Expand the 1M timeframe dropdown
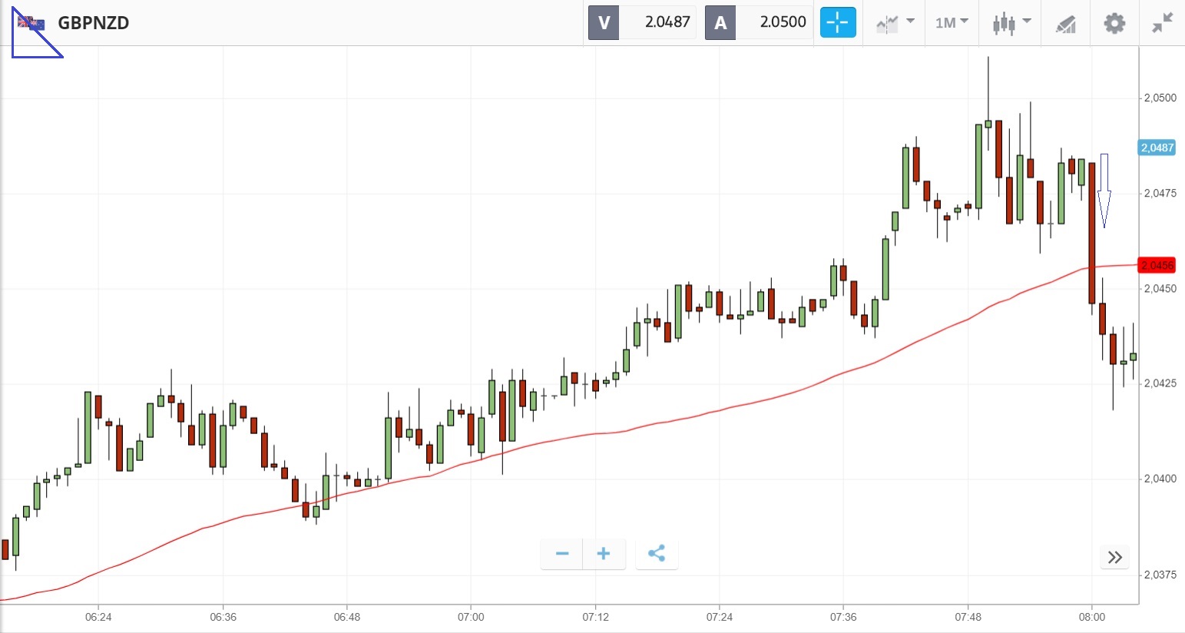1185x633 pixels. point(952,22)
